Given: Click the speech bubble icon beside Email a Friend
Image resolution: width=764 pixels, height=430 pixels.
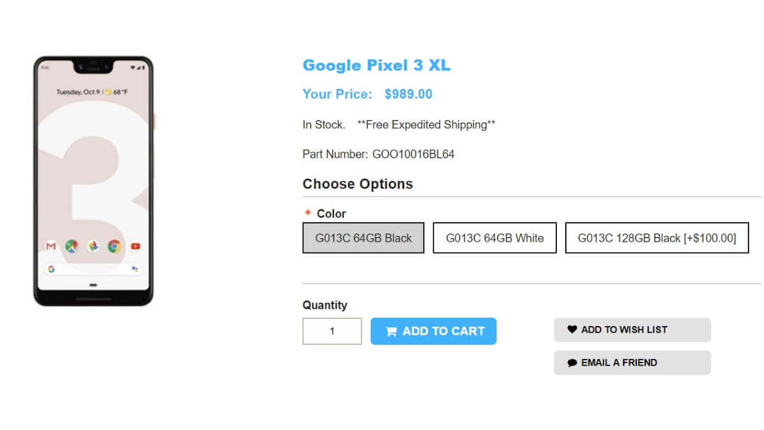Looking at the screenshot, I should point(572,363).
